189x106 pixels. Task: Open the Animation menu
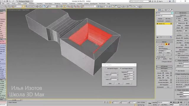click(x=40, y=4)
